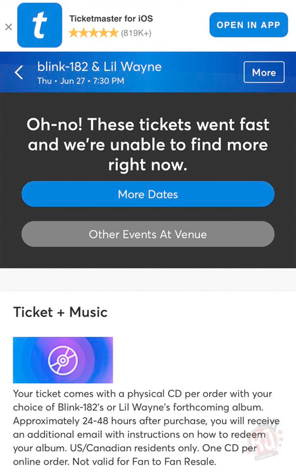Image resolution: width=296 pixels, height=473 pixels.
Task: Go back with the left chevron arrow
Action: point(19,72)
